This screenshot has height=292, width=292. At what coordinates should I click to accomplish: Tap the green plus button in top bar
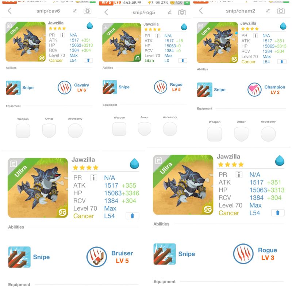tap(187, 3)
